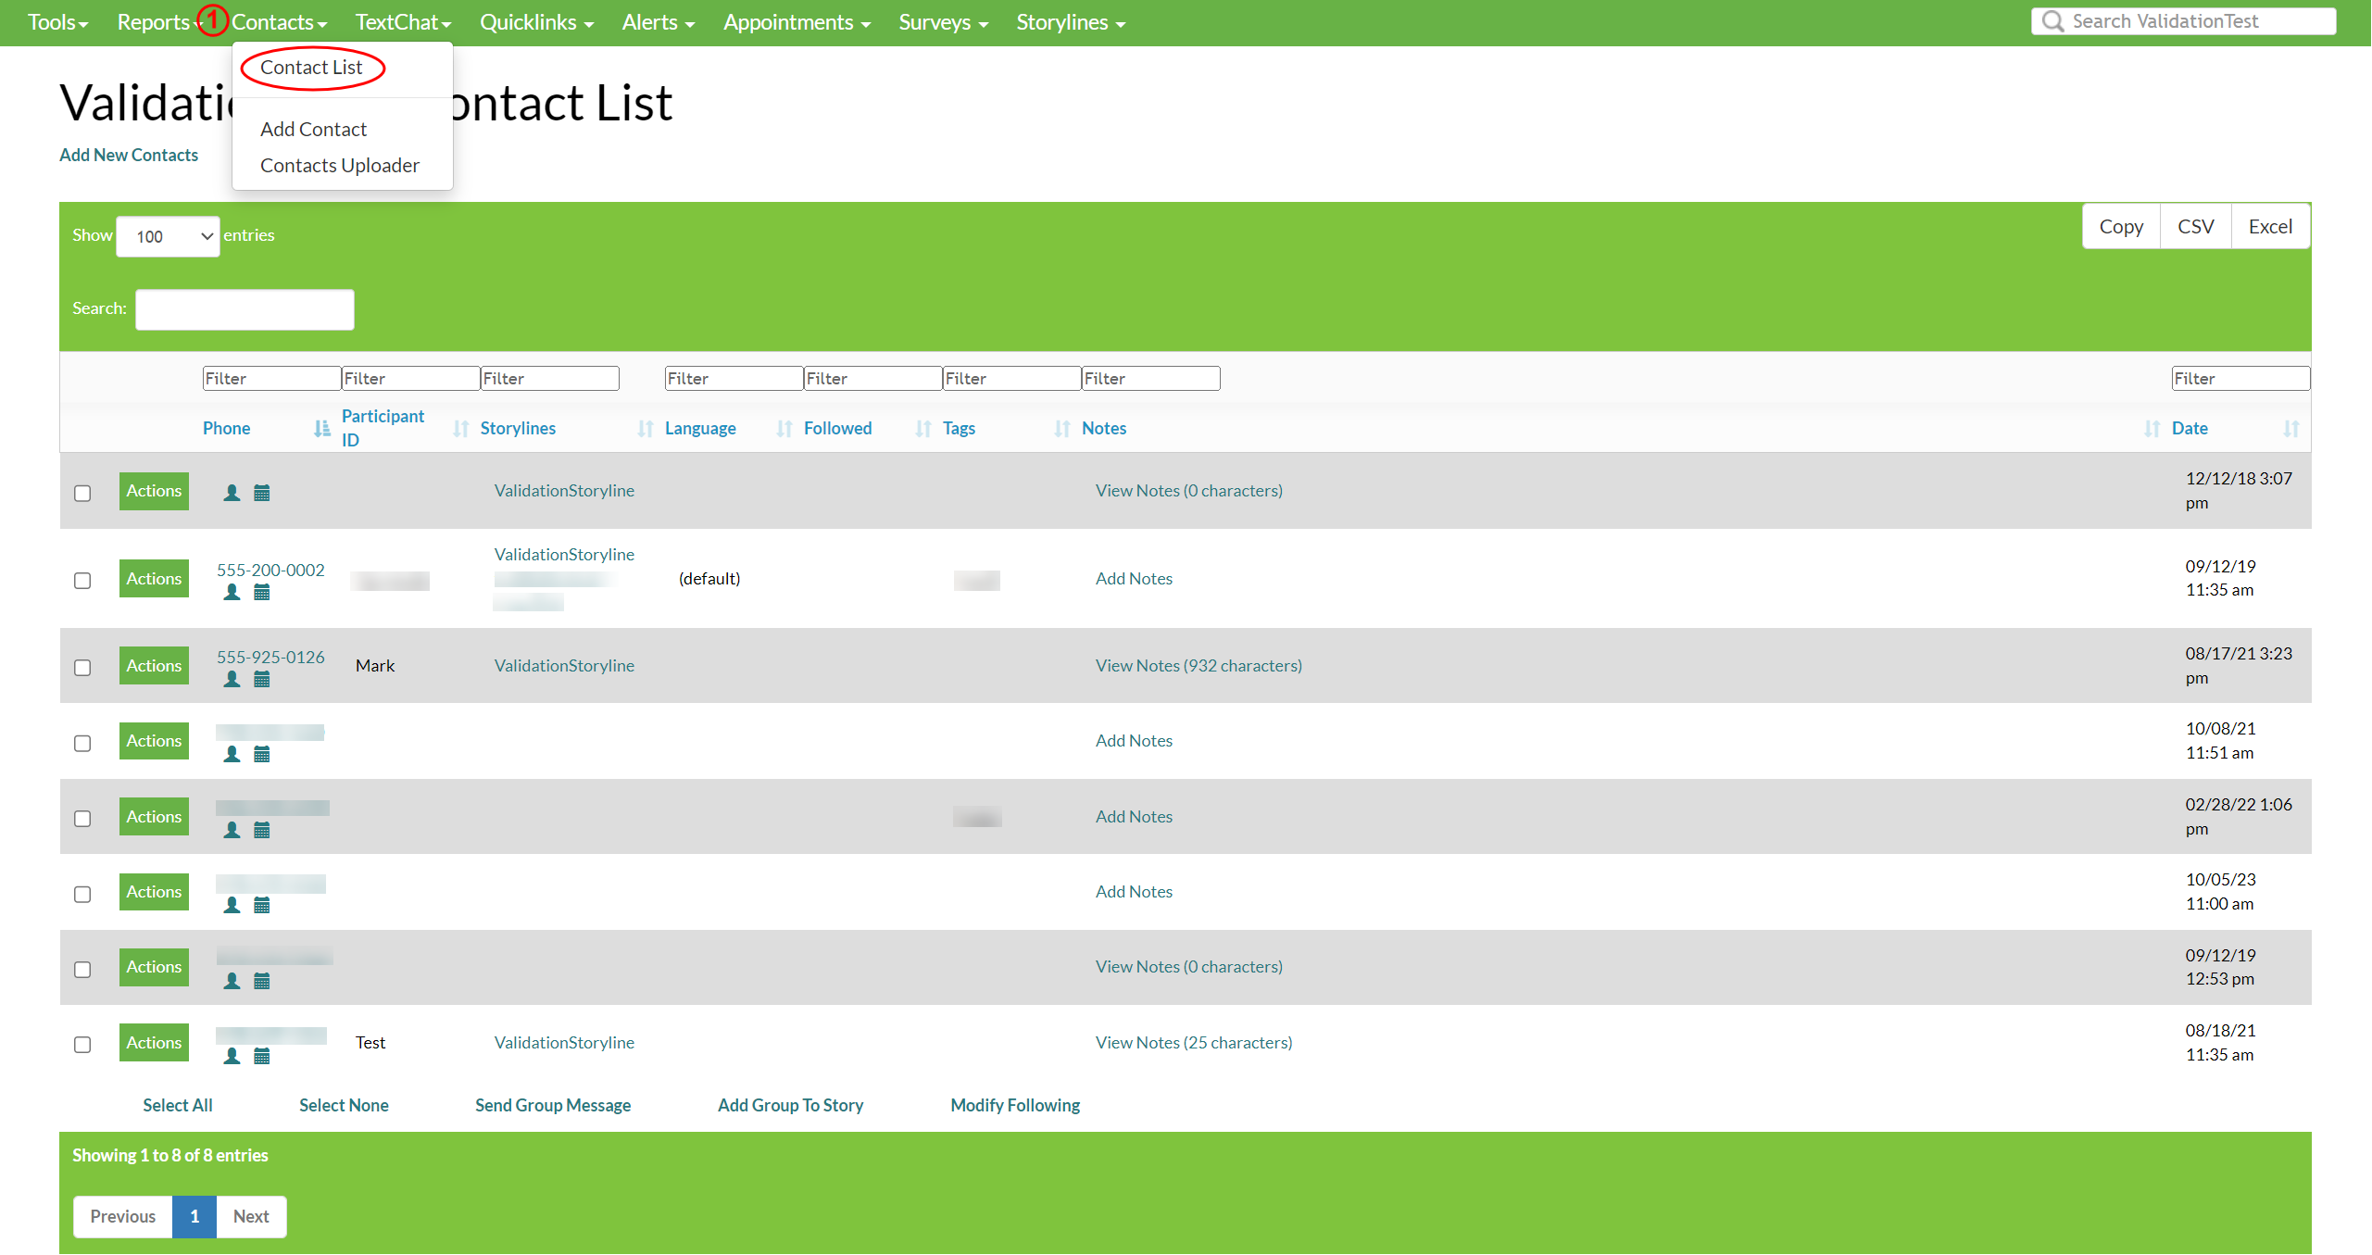The image size is (2372, 1255).
Task: Click the magnifier icon in Search ValidationTest box
Action: coord(2052,21)
